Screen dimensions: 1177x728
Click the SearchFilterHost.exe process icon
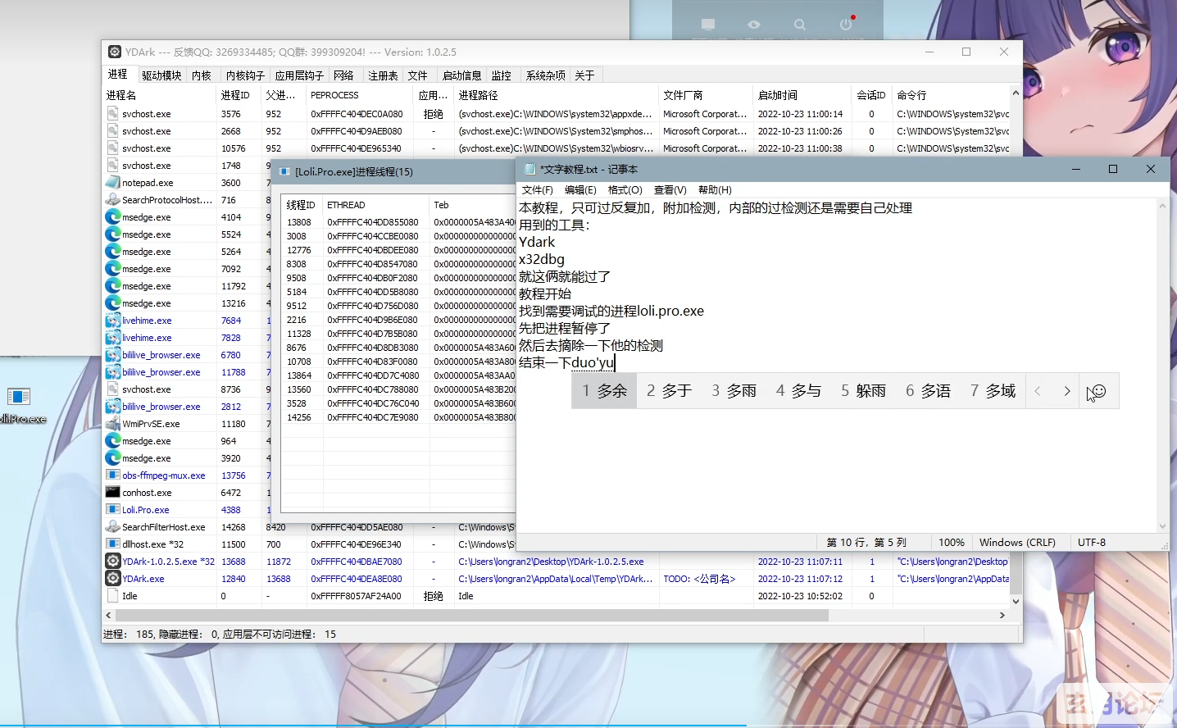click(x=113, y=527)
